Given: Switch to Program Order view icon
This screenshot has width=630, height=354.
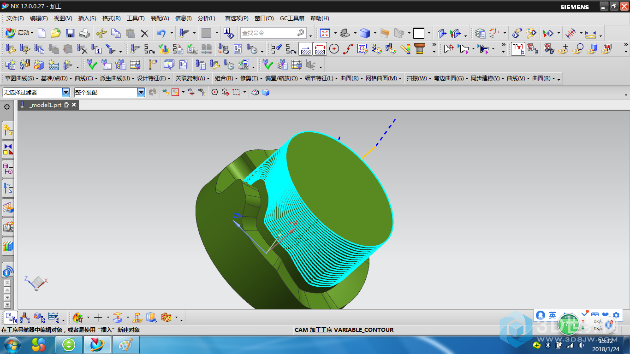Looking at the screenshot, I should pos(11,317).
